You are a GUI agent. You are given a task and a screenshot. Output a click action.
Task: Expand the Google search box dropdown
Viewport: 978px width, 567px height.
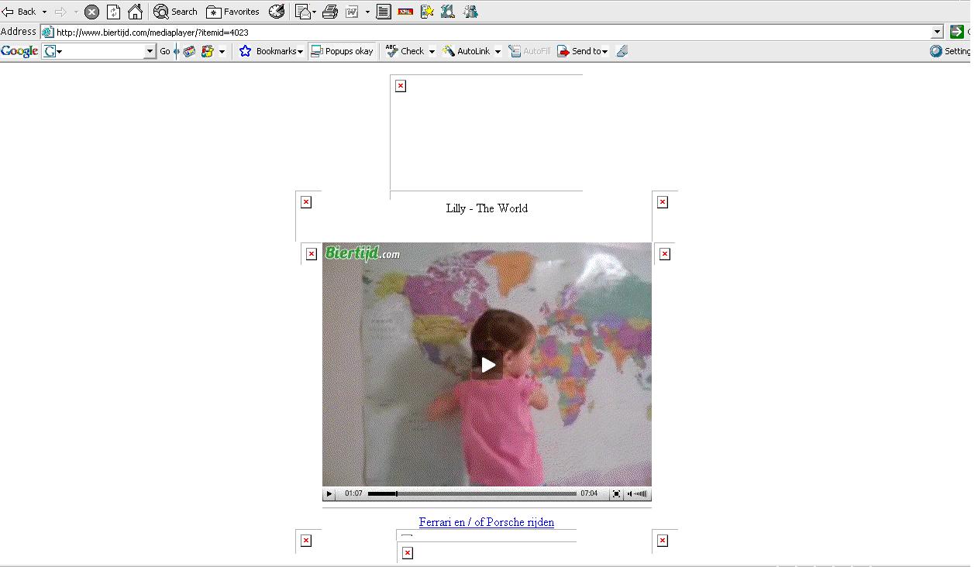[150, 51]
